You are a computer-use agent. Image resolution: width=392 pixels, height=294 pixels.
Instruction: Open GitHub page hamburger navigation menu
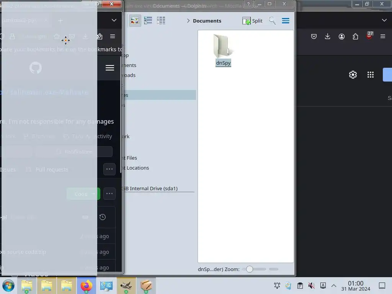[110, 68]
